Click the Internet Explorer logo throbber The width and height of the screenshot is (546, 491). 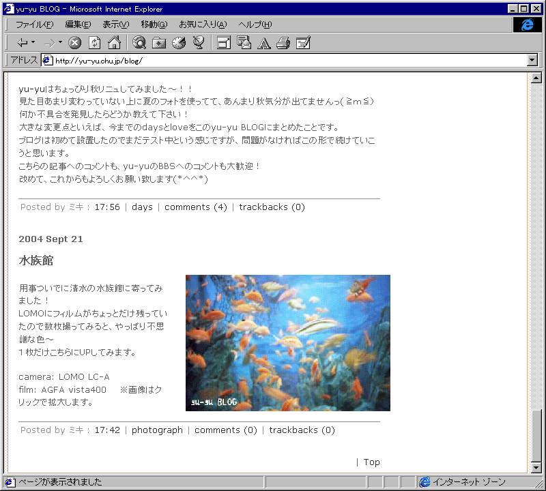[527, 25]
